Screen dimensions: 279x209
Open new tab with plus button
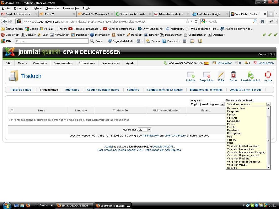(x=271, y=14)
